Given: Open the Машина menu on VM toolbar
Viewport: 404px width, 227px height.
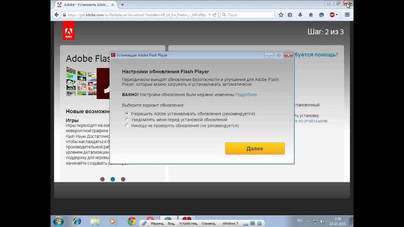Looking at the screenshot, I should tap(157, 224).
